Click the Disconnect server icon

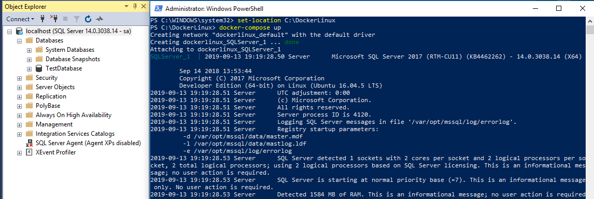point(54,19)
